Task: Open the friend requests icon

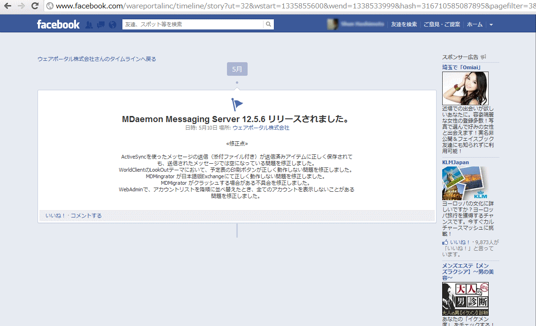Action: click(x=89, y=24)
